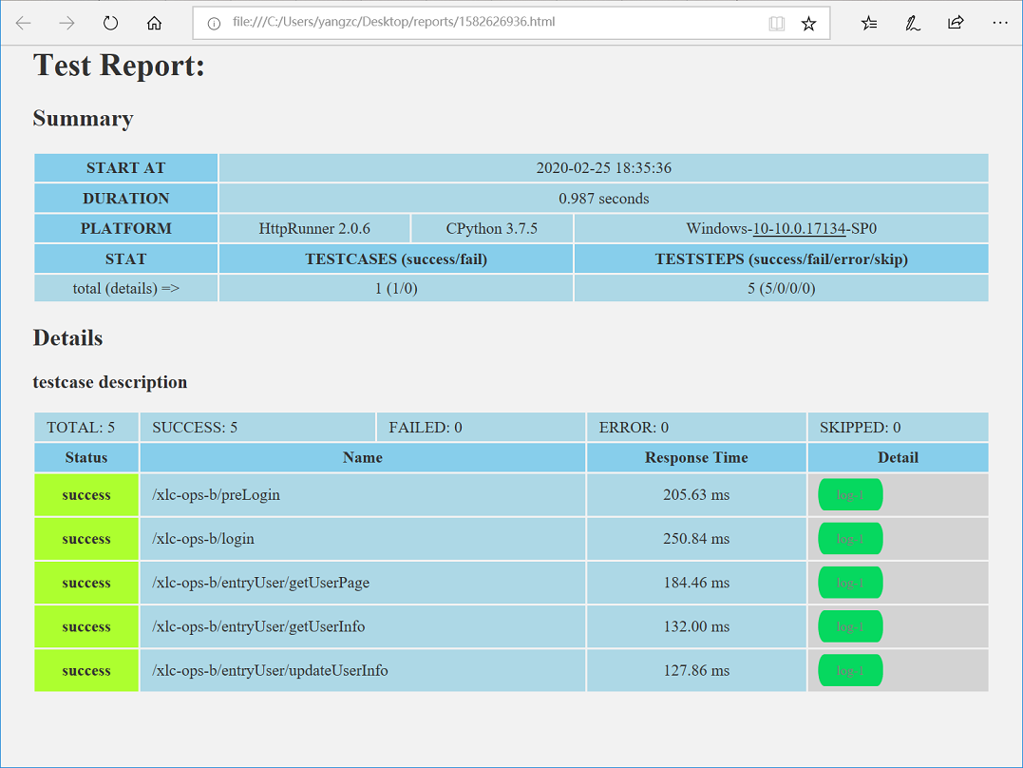Click the TESTSTEPS (success/fail/error/skip) header
Image resolution: width=1023 pixels, height=768 pixels.
click(782, 259)
